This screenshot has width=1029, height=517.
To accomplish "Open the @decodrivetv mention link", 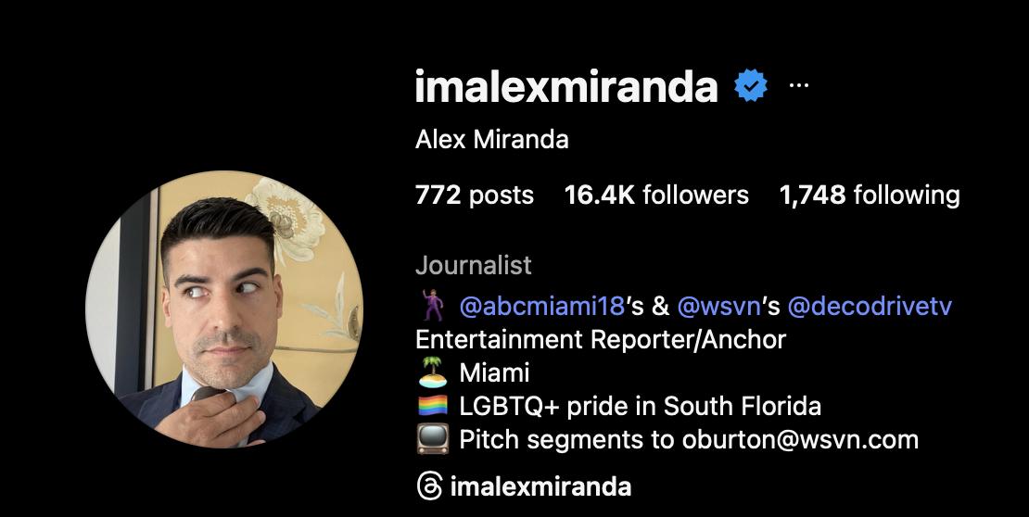I will tap(870, 307).
